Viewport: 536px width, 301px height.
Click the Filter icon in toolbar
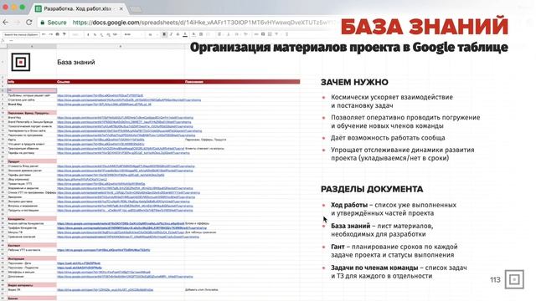point(276,34)
